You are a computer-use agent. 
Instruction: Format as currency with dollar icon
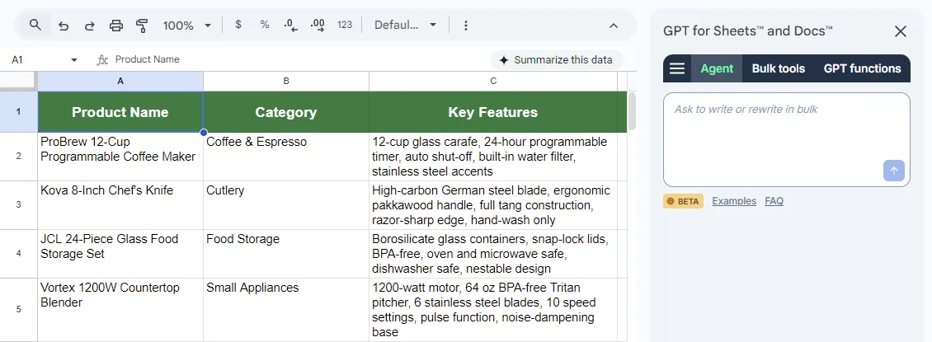tap(238, 25)
